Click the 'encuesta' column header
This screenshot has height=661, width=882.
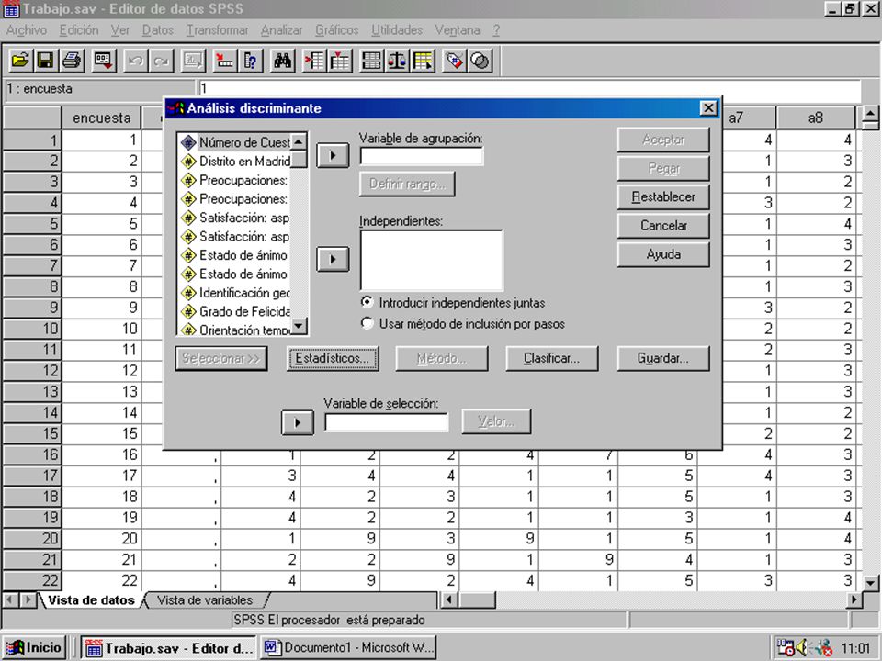point(101,118)
